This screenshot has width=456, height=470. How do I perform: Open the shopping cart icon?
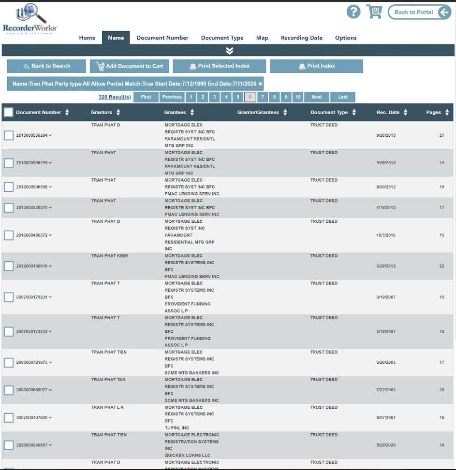pyautogui.click(x=374, y=12)
